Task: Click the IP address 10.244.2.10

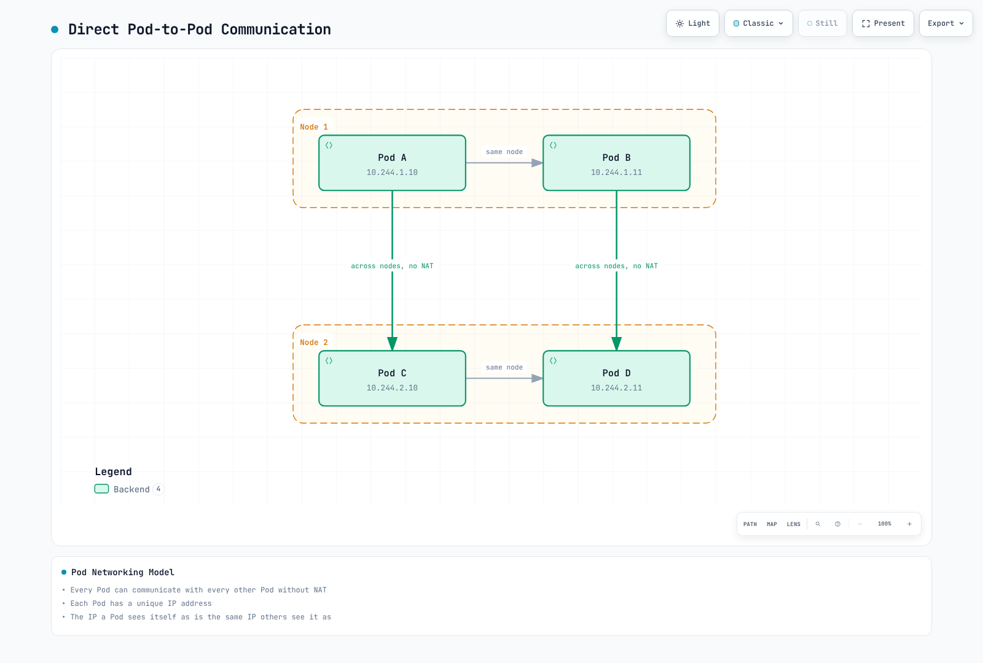Action: tap(392, 388)
